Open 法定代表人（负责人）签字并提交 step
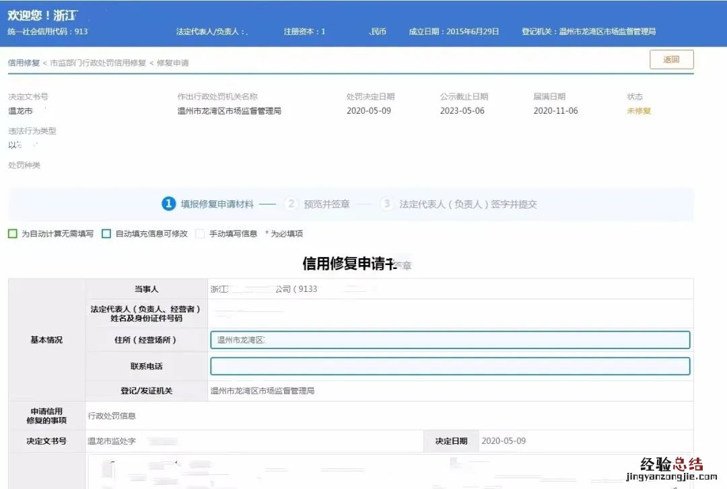 point(468,204)
